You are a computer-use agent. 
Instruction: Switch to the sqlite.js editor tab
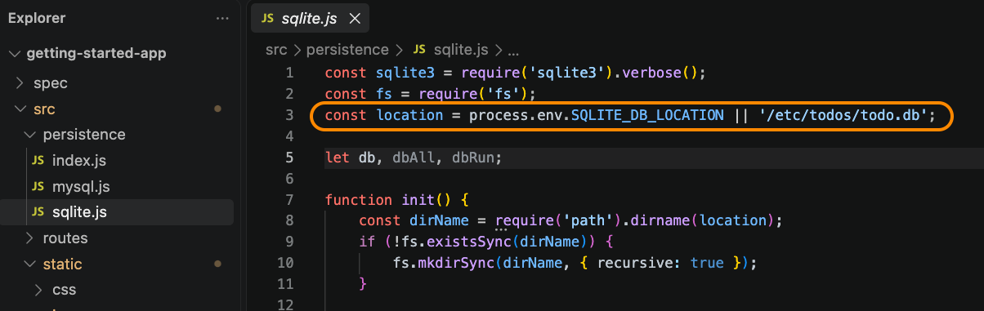click(310, 18)
